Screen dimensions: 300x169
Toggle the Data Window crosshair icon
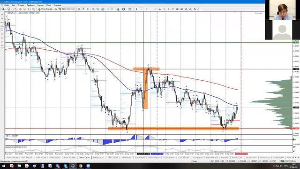click(20, 9)
